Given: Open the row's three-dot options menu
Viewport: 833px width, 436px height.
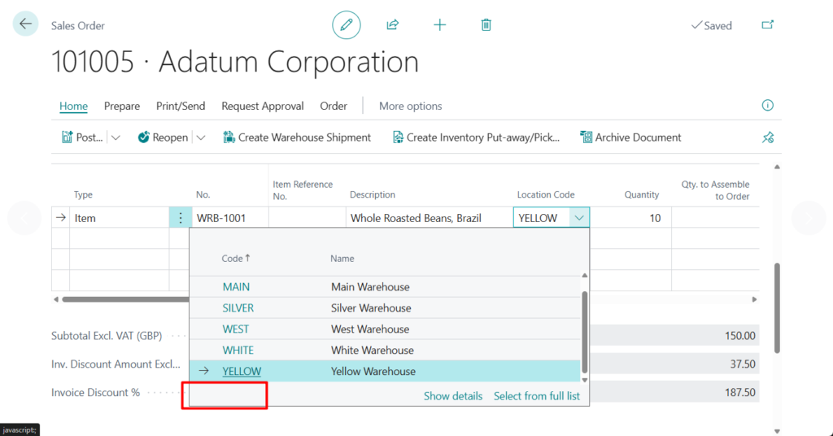Looking at the screenshot, I should click(x=180, y=218).
